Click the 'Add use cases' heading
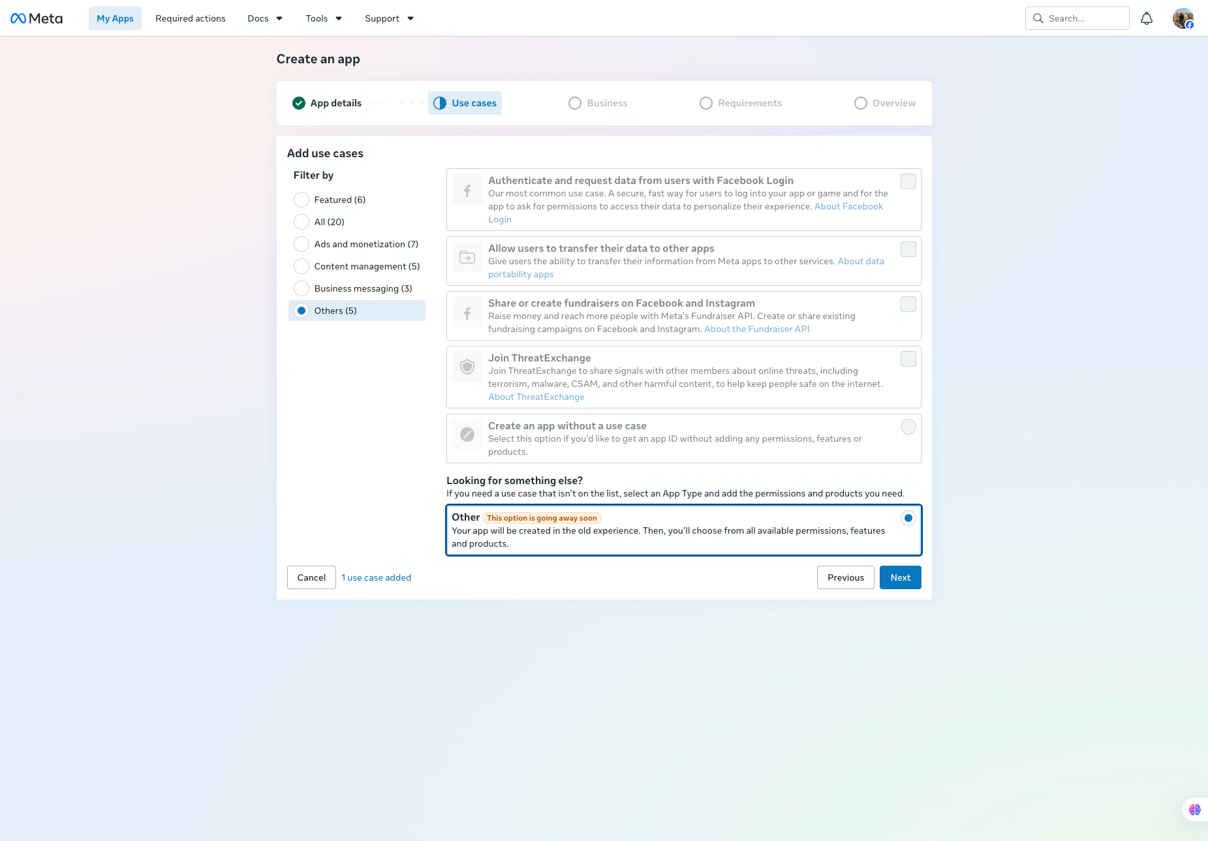1208x841 pixels. [325, 153]
